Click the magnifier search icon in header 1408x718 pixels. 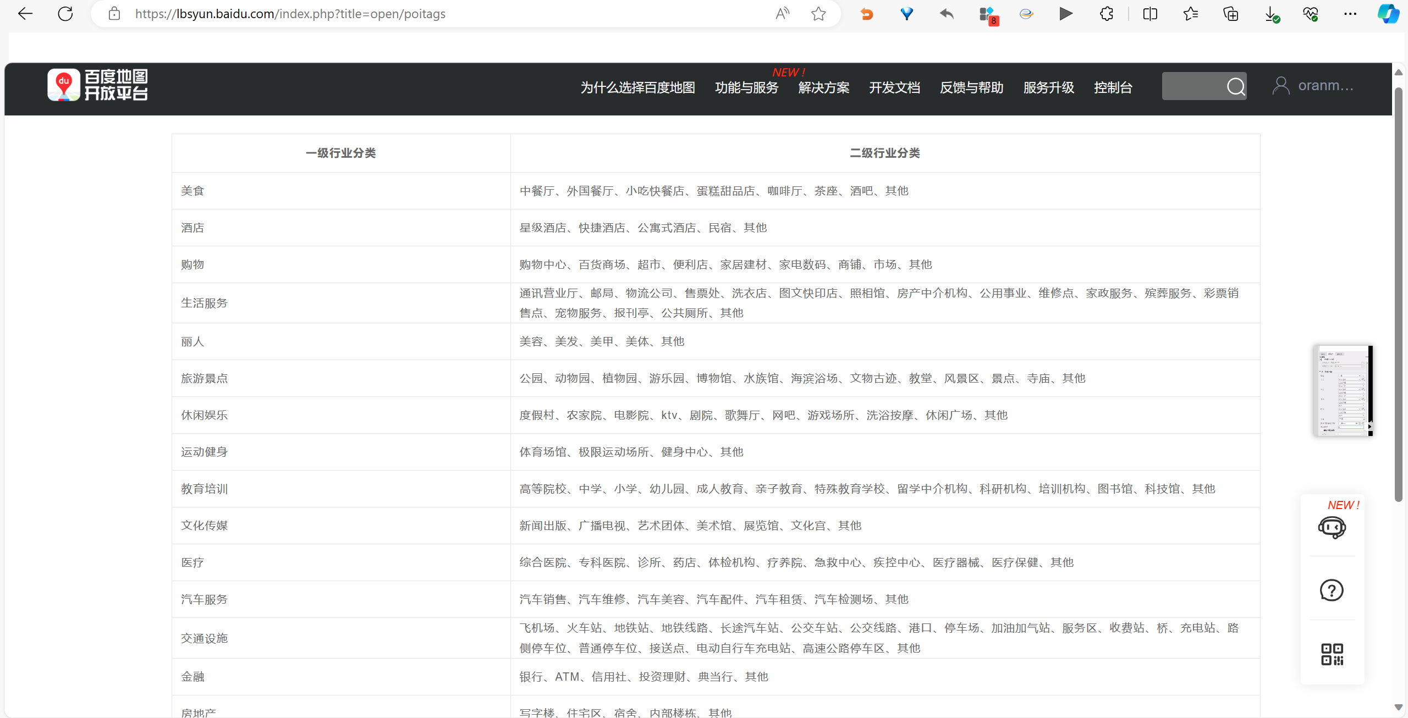[1235, 86]
